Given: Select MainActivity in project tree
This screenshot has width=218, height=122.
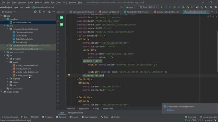Looking at the screenshot, I should pos(21,36).
